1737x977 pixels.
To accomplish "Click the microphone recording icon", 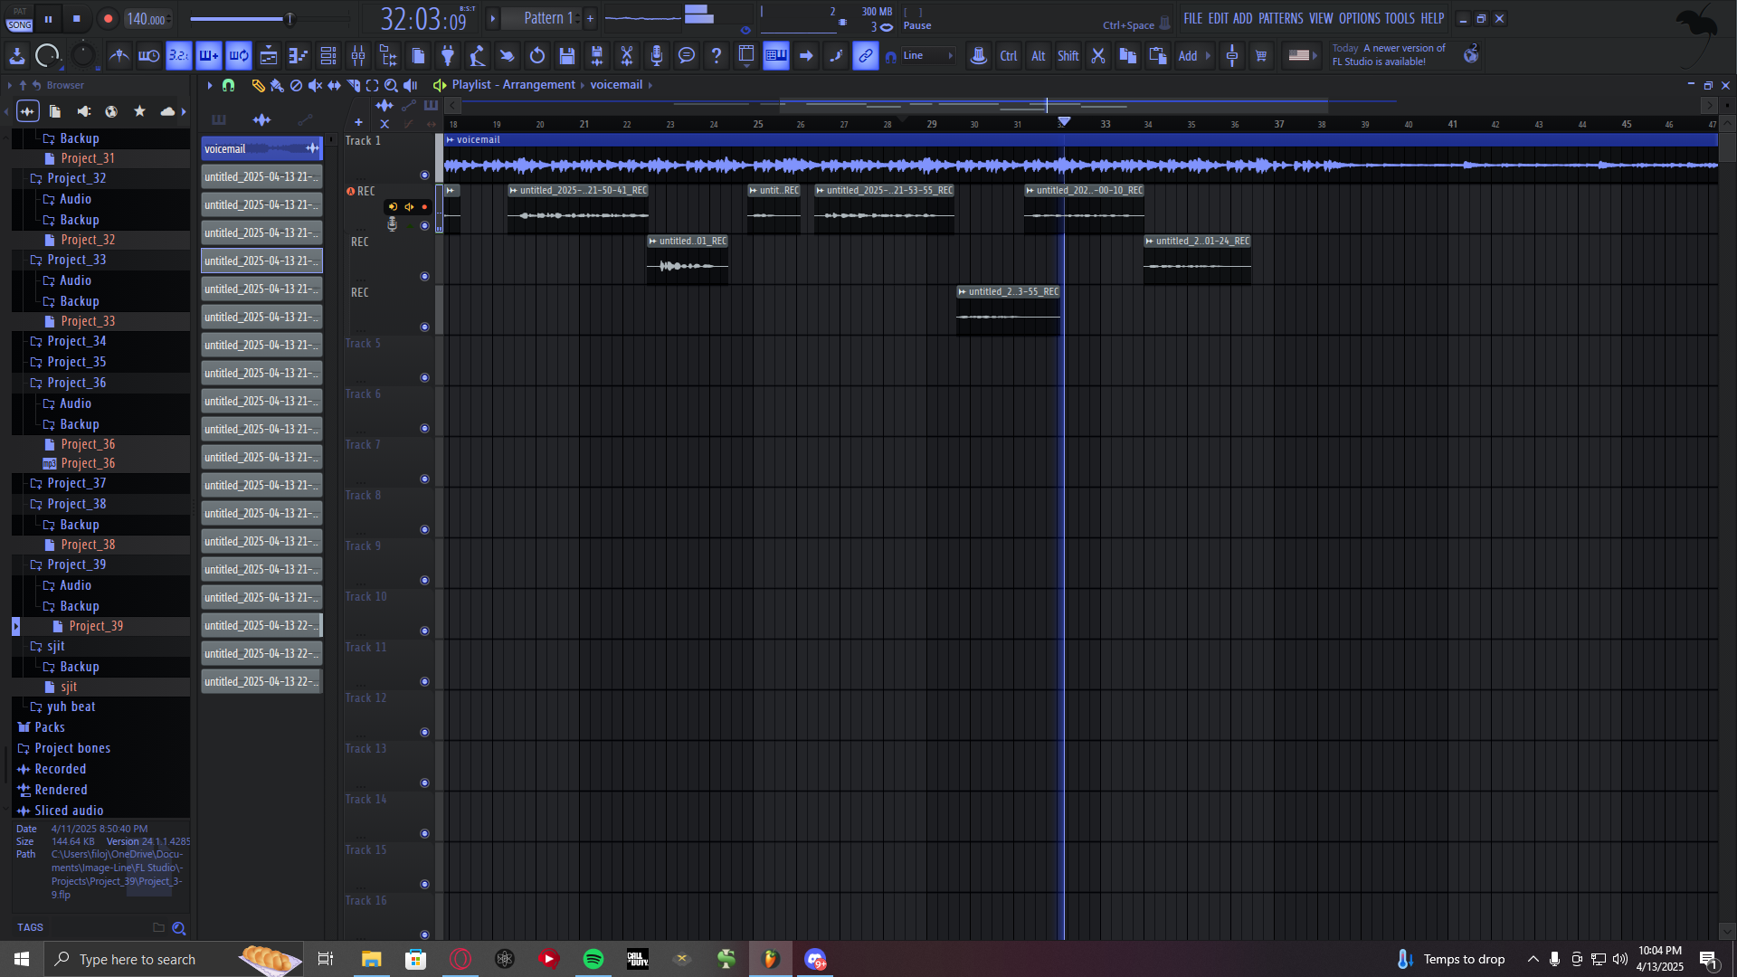I will click(657, 56).
